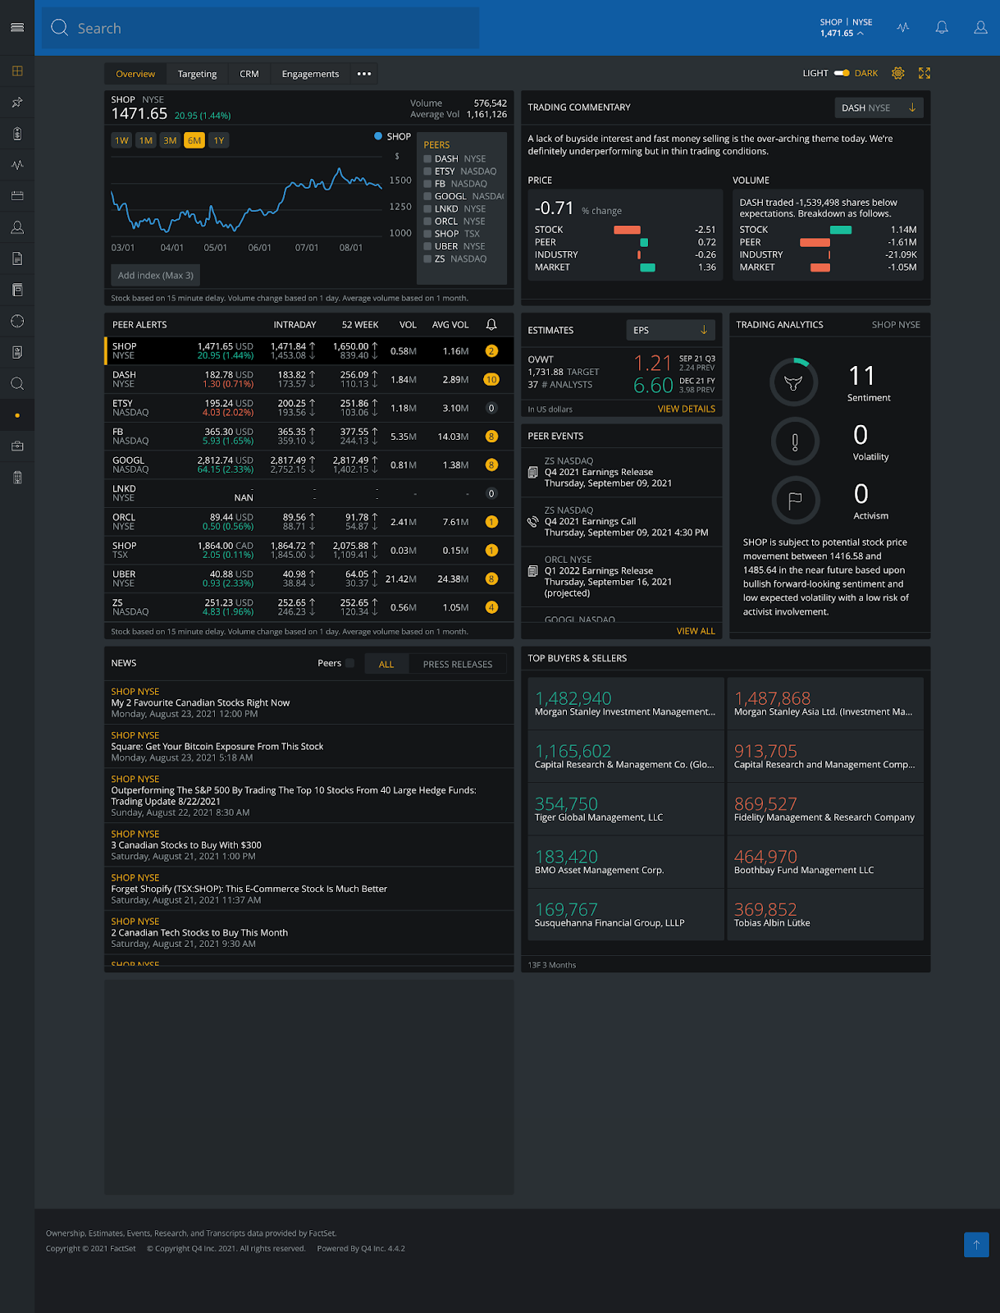Open the user profile icon
The image size is (1000, 1313).
point(980,27)
